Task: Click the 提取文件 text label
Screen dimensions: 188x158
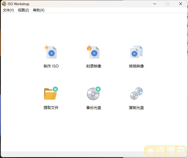Action: click(51, 108)
